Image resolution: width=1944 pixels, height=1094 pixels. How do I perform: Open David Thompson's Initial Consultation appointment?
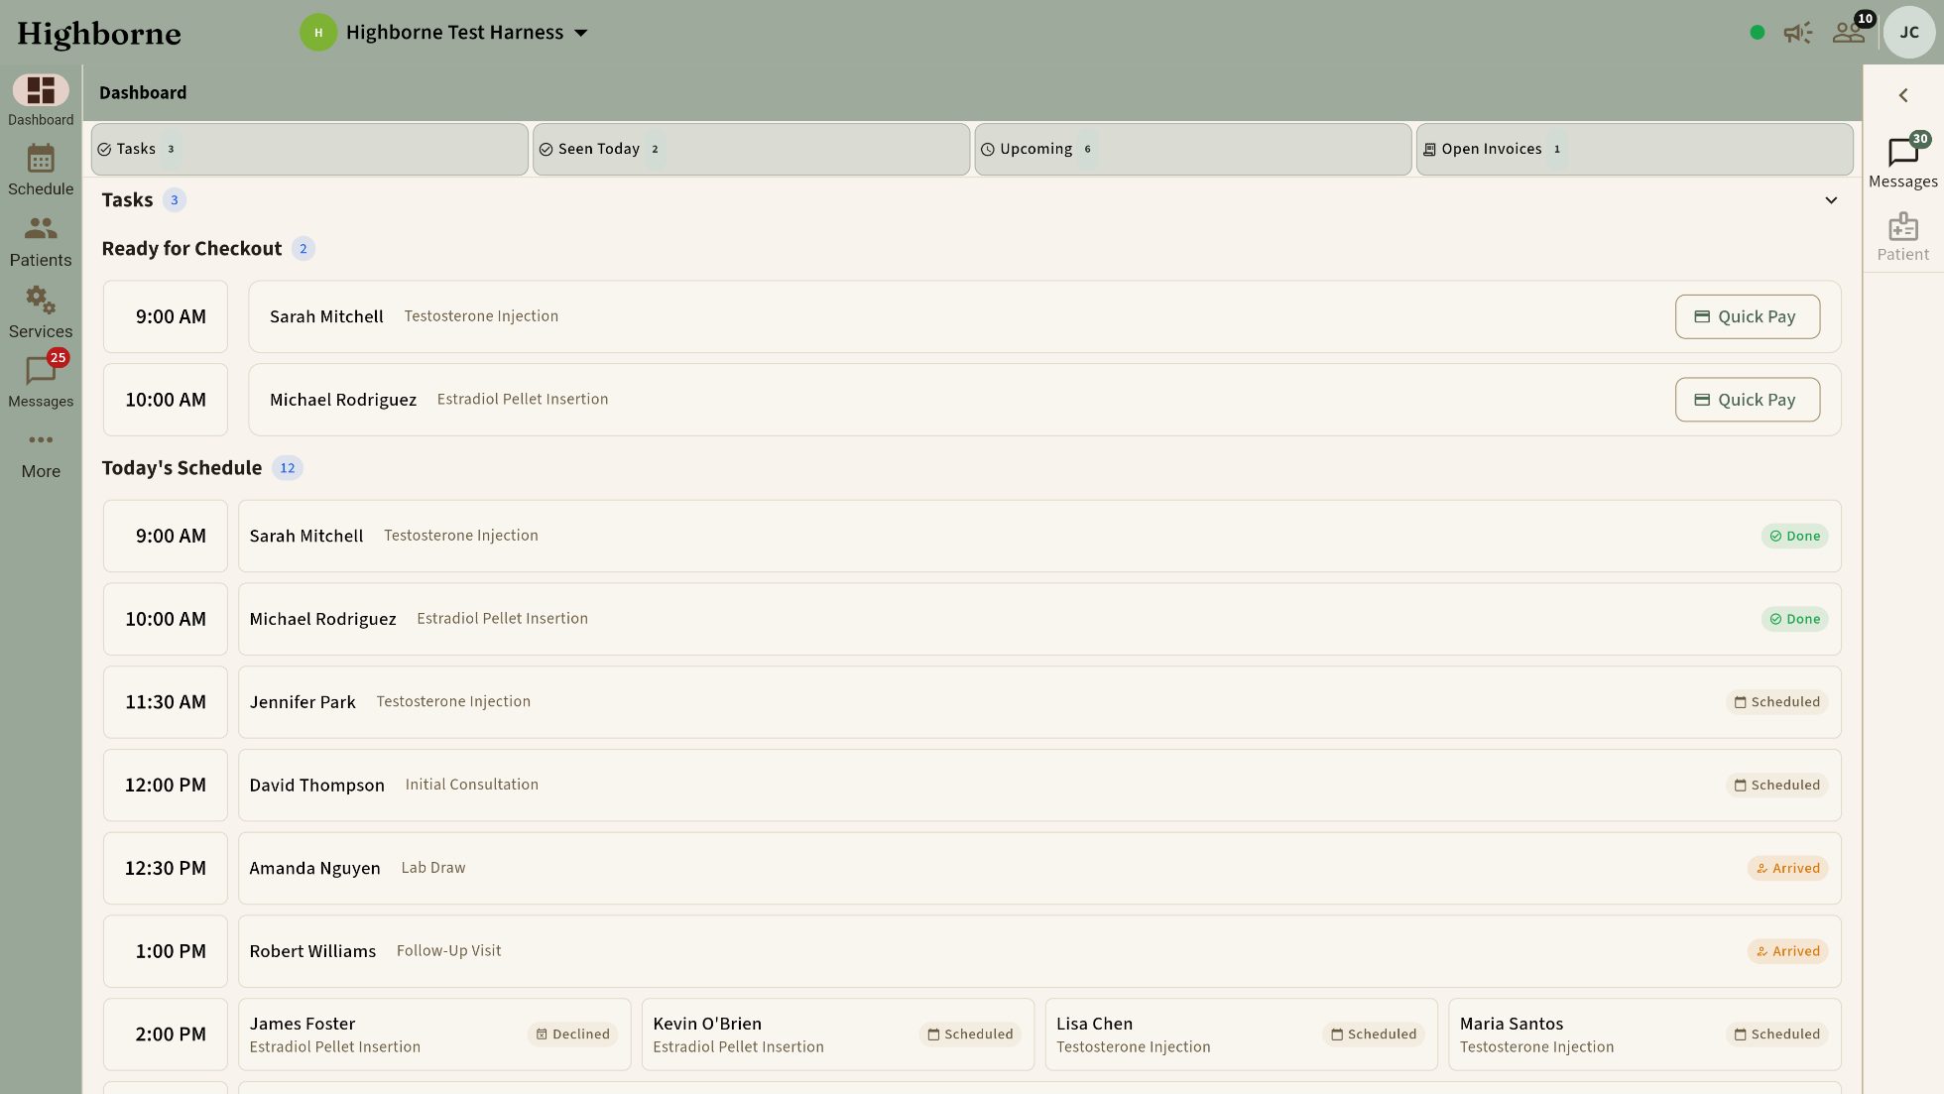pyautogui.click(x=1039, y=786)
